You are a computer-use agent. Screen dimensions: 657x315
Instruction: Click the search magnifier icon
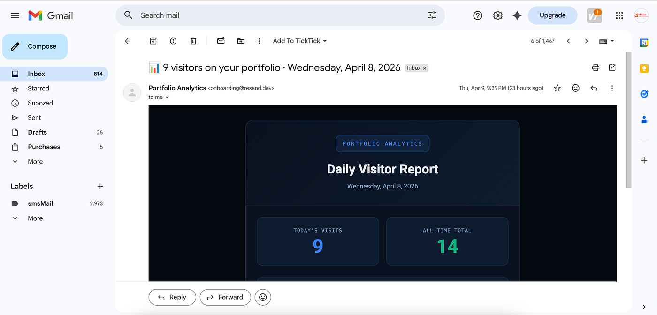tap(128, 15)
